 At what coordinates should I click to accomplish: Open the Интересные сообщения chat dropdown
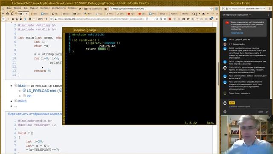[237, 15]
